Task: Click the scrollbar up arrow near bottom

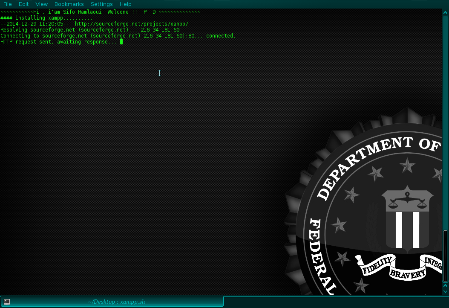Action: (x=445, y=286)
